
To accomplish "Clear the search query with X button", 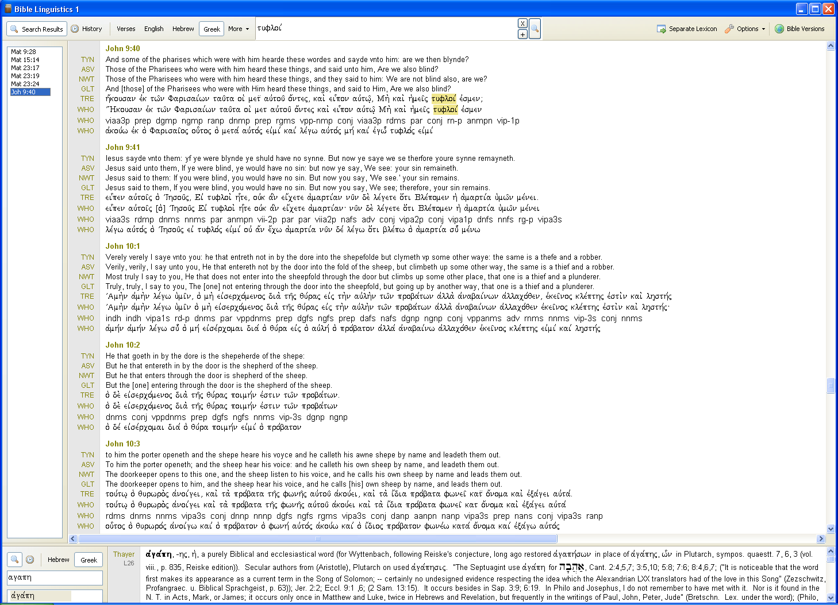I will 522,24.
